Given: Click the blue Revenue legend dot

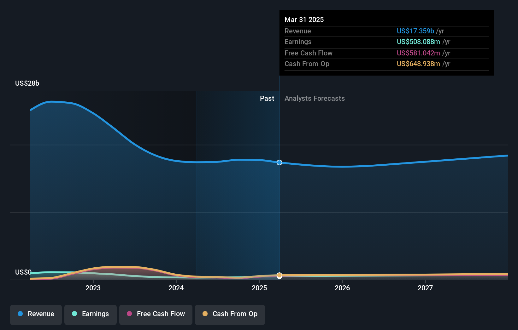Looking at the screenshot, I should [20, 314].
